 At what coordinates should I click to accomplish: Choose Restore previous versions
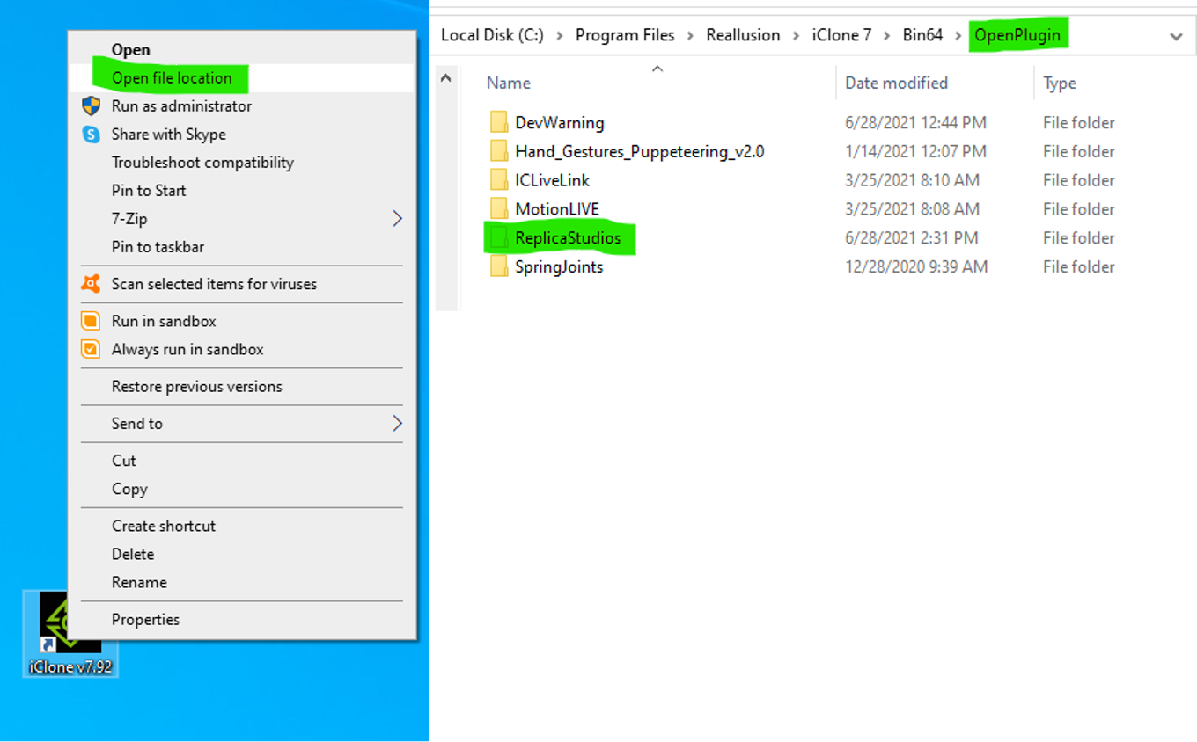coord(242,386)
